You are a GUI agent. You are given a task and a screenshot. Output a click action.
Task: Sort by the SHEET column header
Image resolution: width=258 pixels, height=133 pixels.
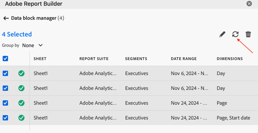coord(40,59)
